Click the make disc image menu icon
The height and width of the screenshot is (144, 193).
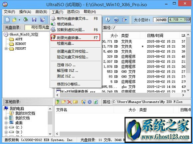(53, 19)
